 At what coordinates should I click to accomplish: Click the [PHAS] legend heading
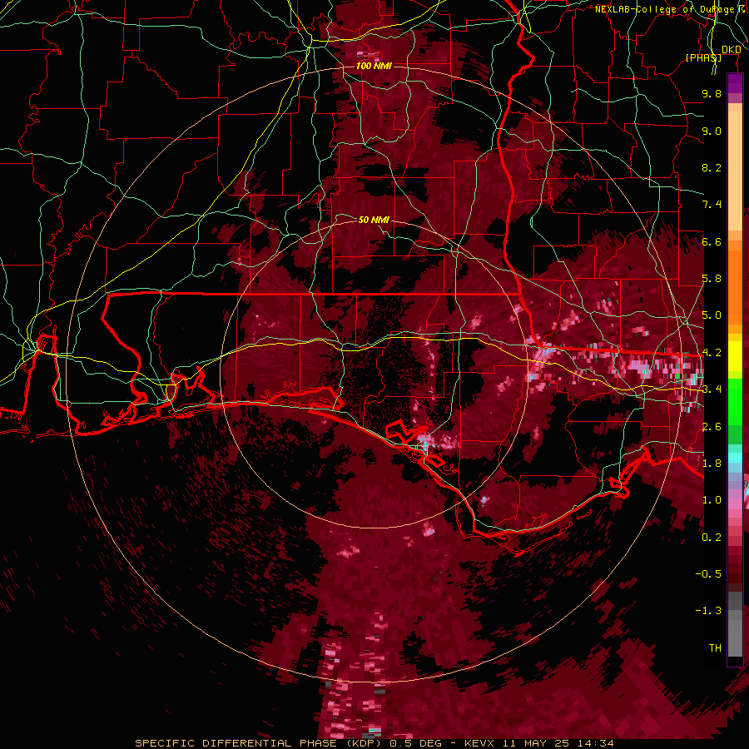coord(703,57)
